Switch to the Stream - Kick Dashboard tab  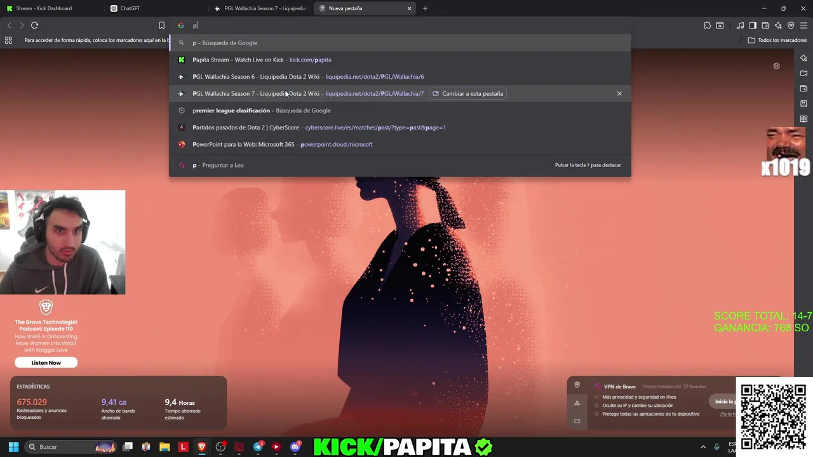point(52,8)
